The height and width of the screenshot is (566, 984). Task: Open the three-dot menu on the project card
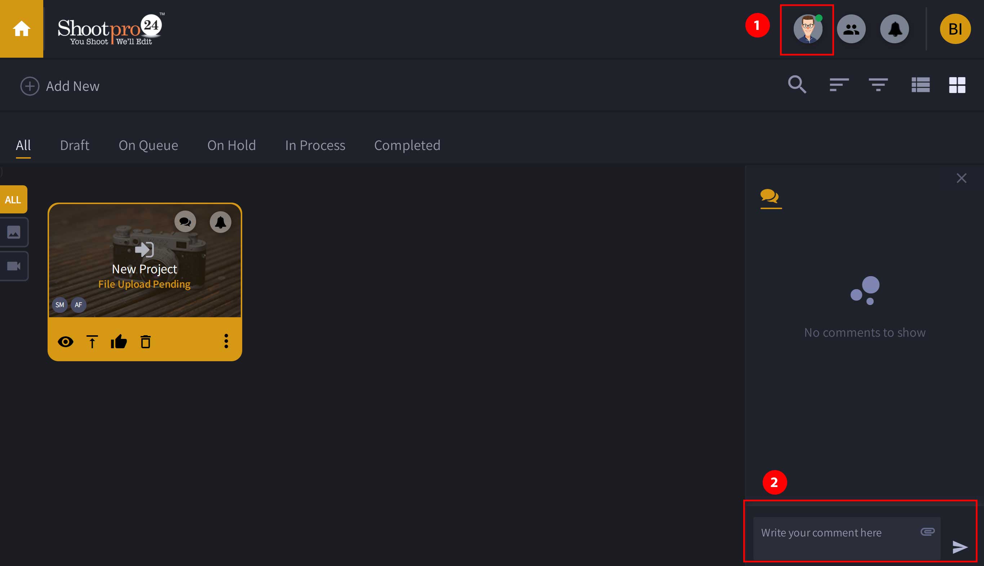click(x=226, y=342)
